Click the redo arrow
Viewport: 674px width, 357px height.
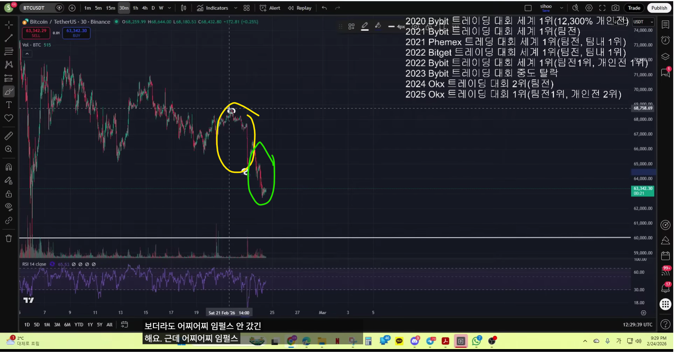coord(337,8)
